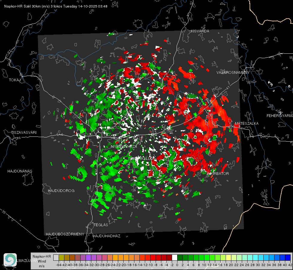Click the 0 value on the legend scale
The width and height of the screenshot is (293, 270).
tap(177, 265)
